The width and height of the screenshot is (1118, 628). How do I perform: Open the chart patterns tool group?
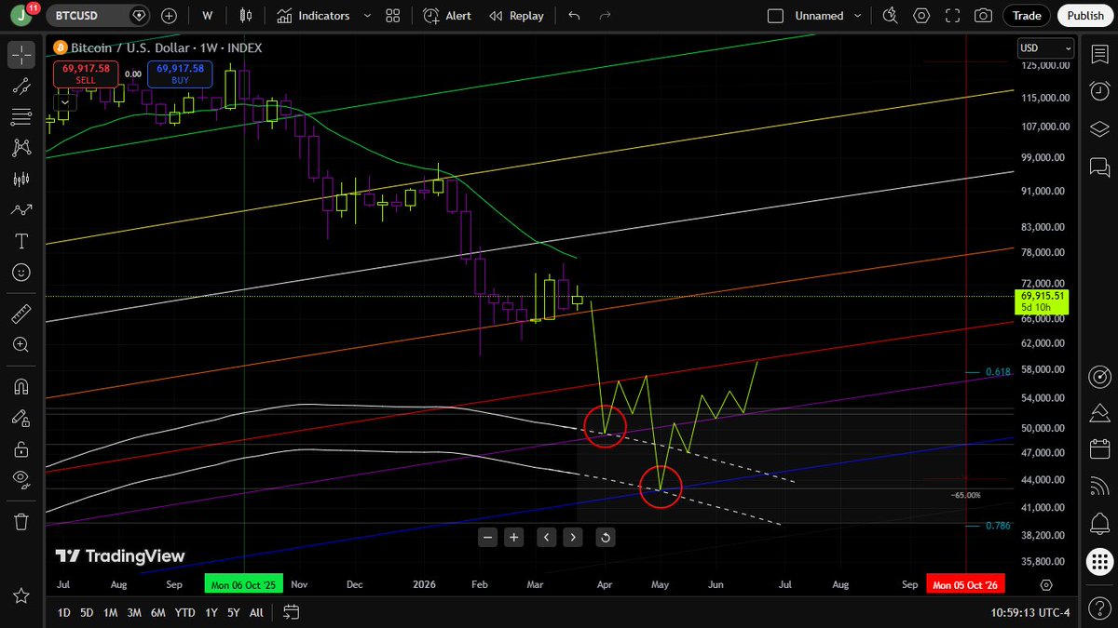[21, 148]
